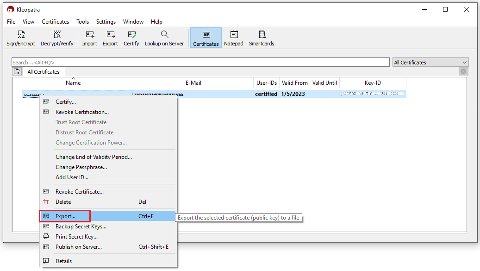Sort by the User-IDs column header
Viewport: 480px width, 271px height.
point(266,83)
